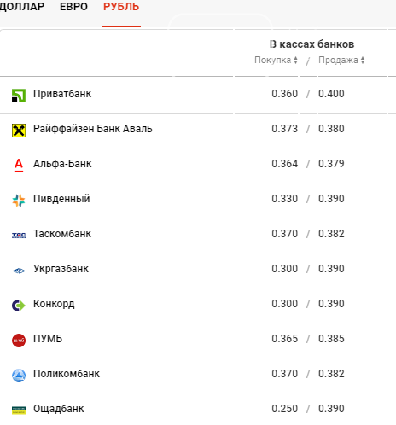The image size is (396, 425).
Task: Click the yellow Raiffeisen Bank Aval logo
Action: point(19,131)
